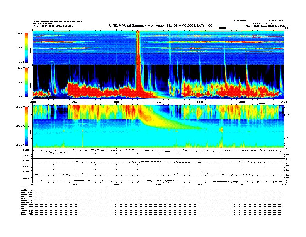Click the -150.00 label on TNR scale
Screen dimensions: 306x237
(x=20, y=145)
